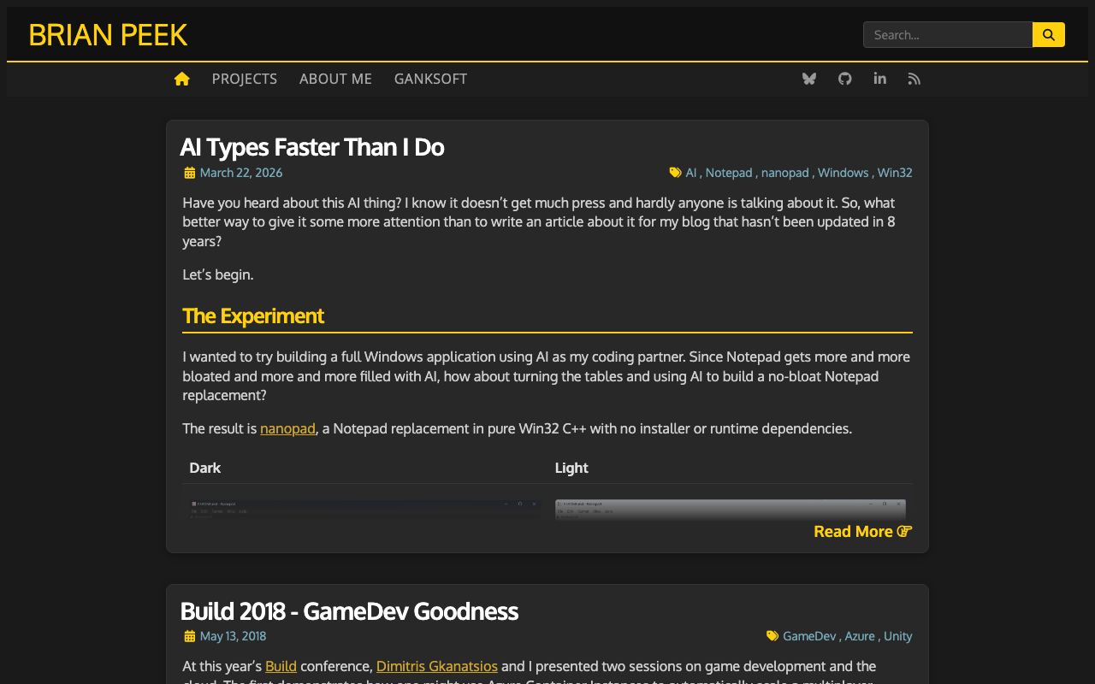Image resolution: width=1095 pixels, height=684 pixels.
Task: Click the Light column header
Action: [x=571, y=468]
